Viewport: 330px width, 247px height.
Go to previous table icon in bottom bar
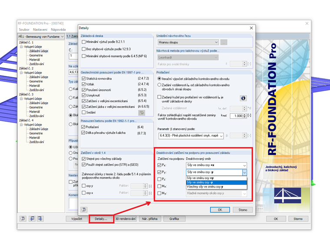click(32, 219)
